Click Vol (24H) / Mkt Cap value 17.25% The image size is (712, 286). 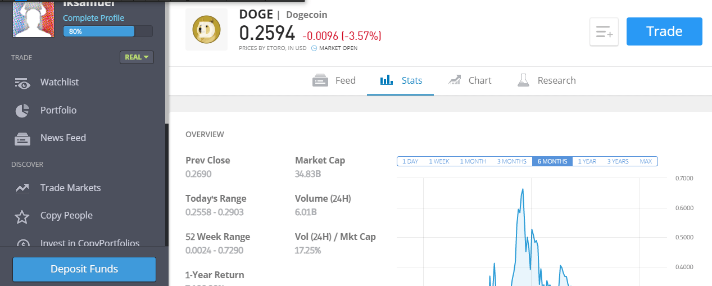[308, 251]
